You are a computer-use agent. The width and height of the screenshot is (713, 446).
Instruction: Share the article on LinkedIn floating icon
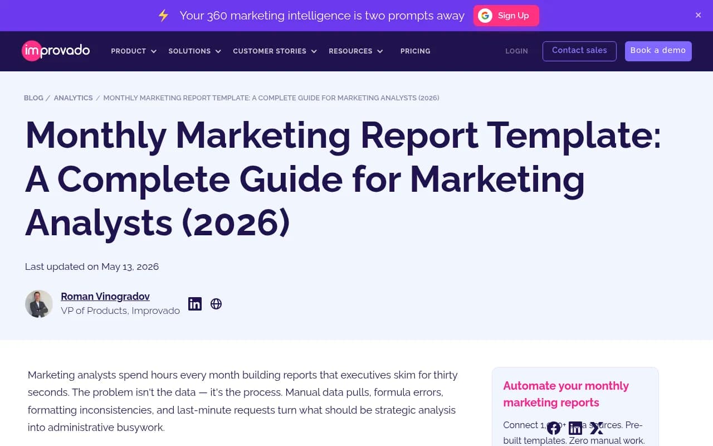[575, 428]
